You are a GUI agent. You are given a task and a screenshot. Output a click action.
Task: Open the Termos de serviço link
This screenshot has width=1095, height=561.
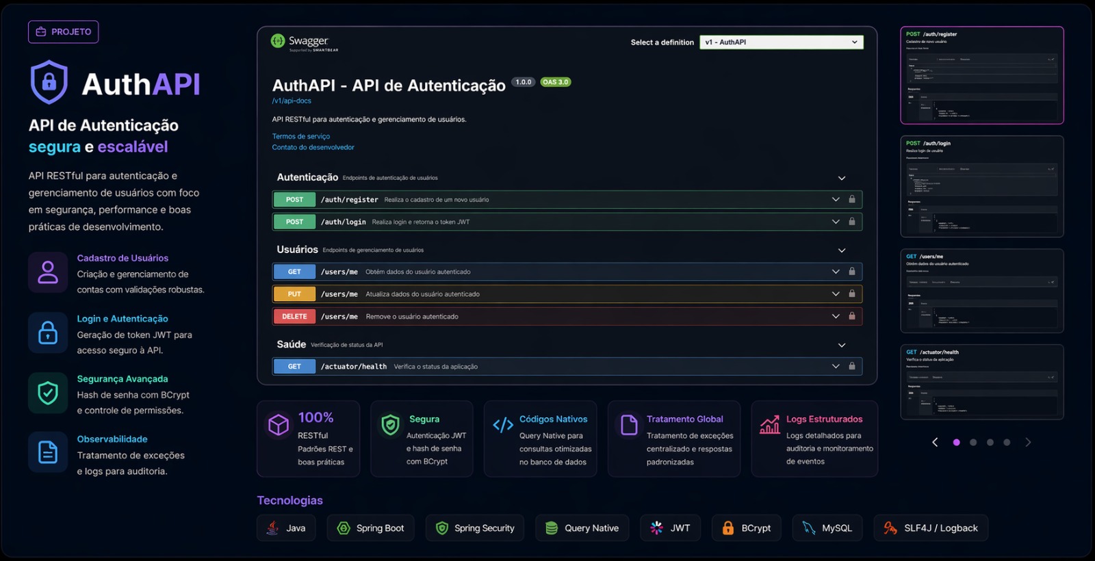pyautogui.click(x=301, y=136)
